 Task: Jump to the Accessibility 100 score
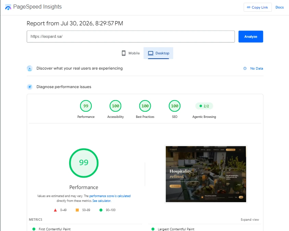point(115,106)
